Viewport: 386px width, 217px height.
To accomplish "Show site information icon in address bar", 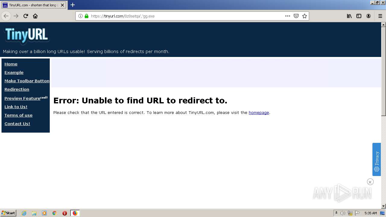I will [x=81, y=16].
